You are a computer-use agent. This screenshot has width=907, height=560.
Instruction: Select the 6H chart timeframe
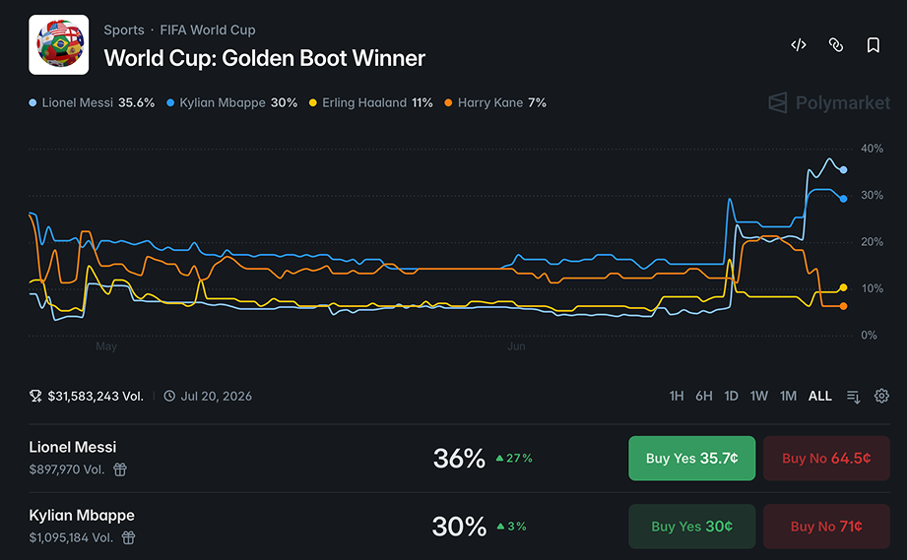coord(704,396)
